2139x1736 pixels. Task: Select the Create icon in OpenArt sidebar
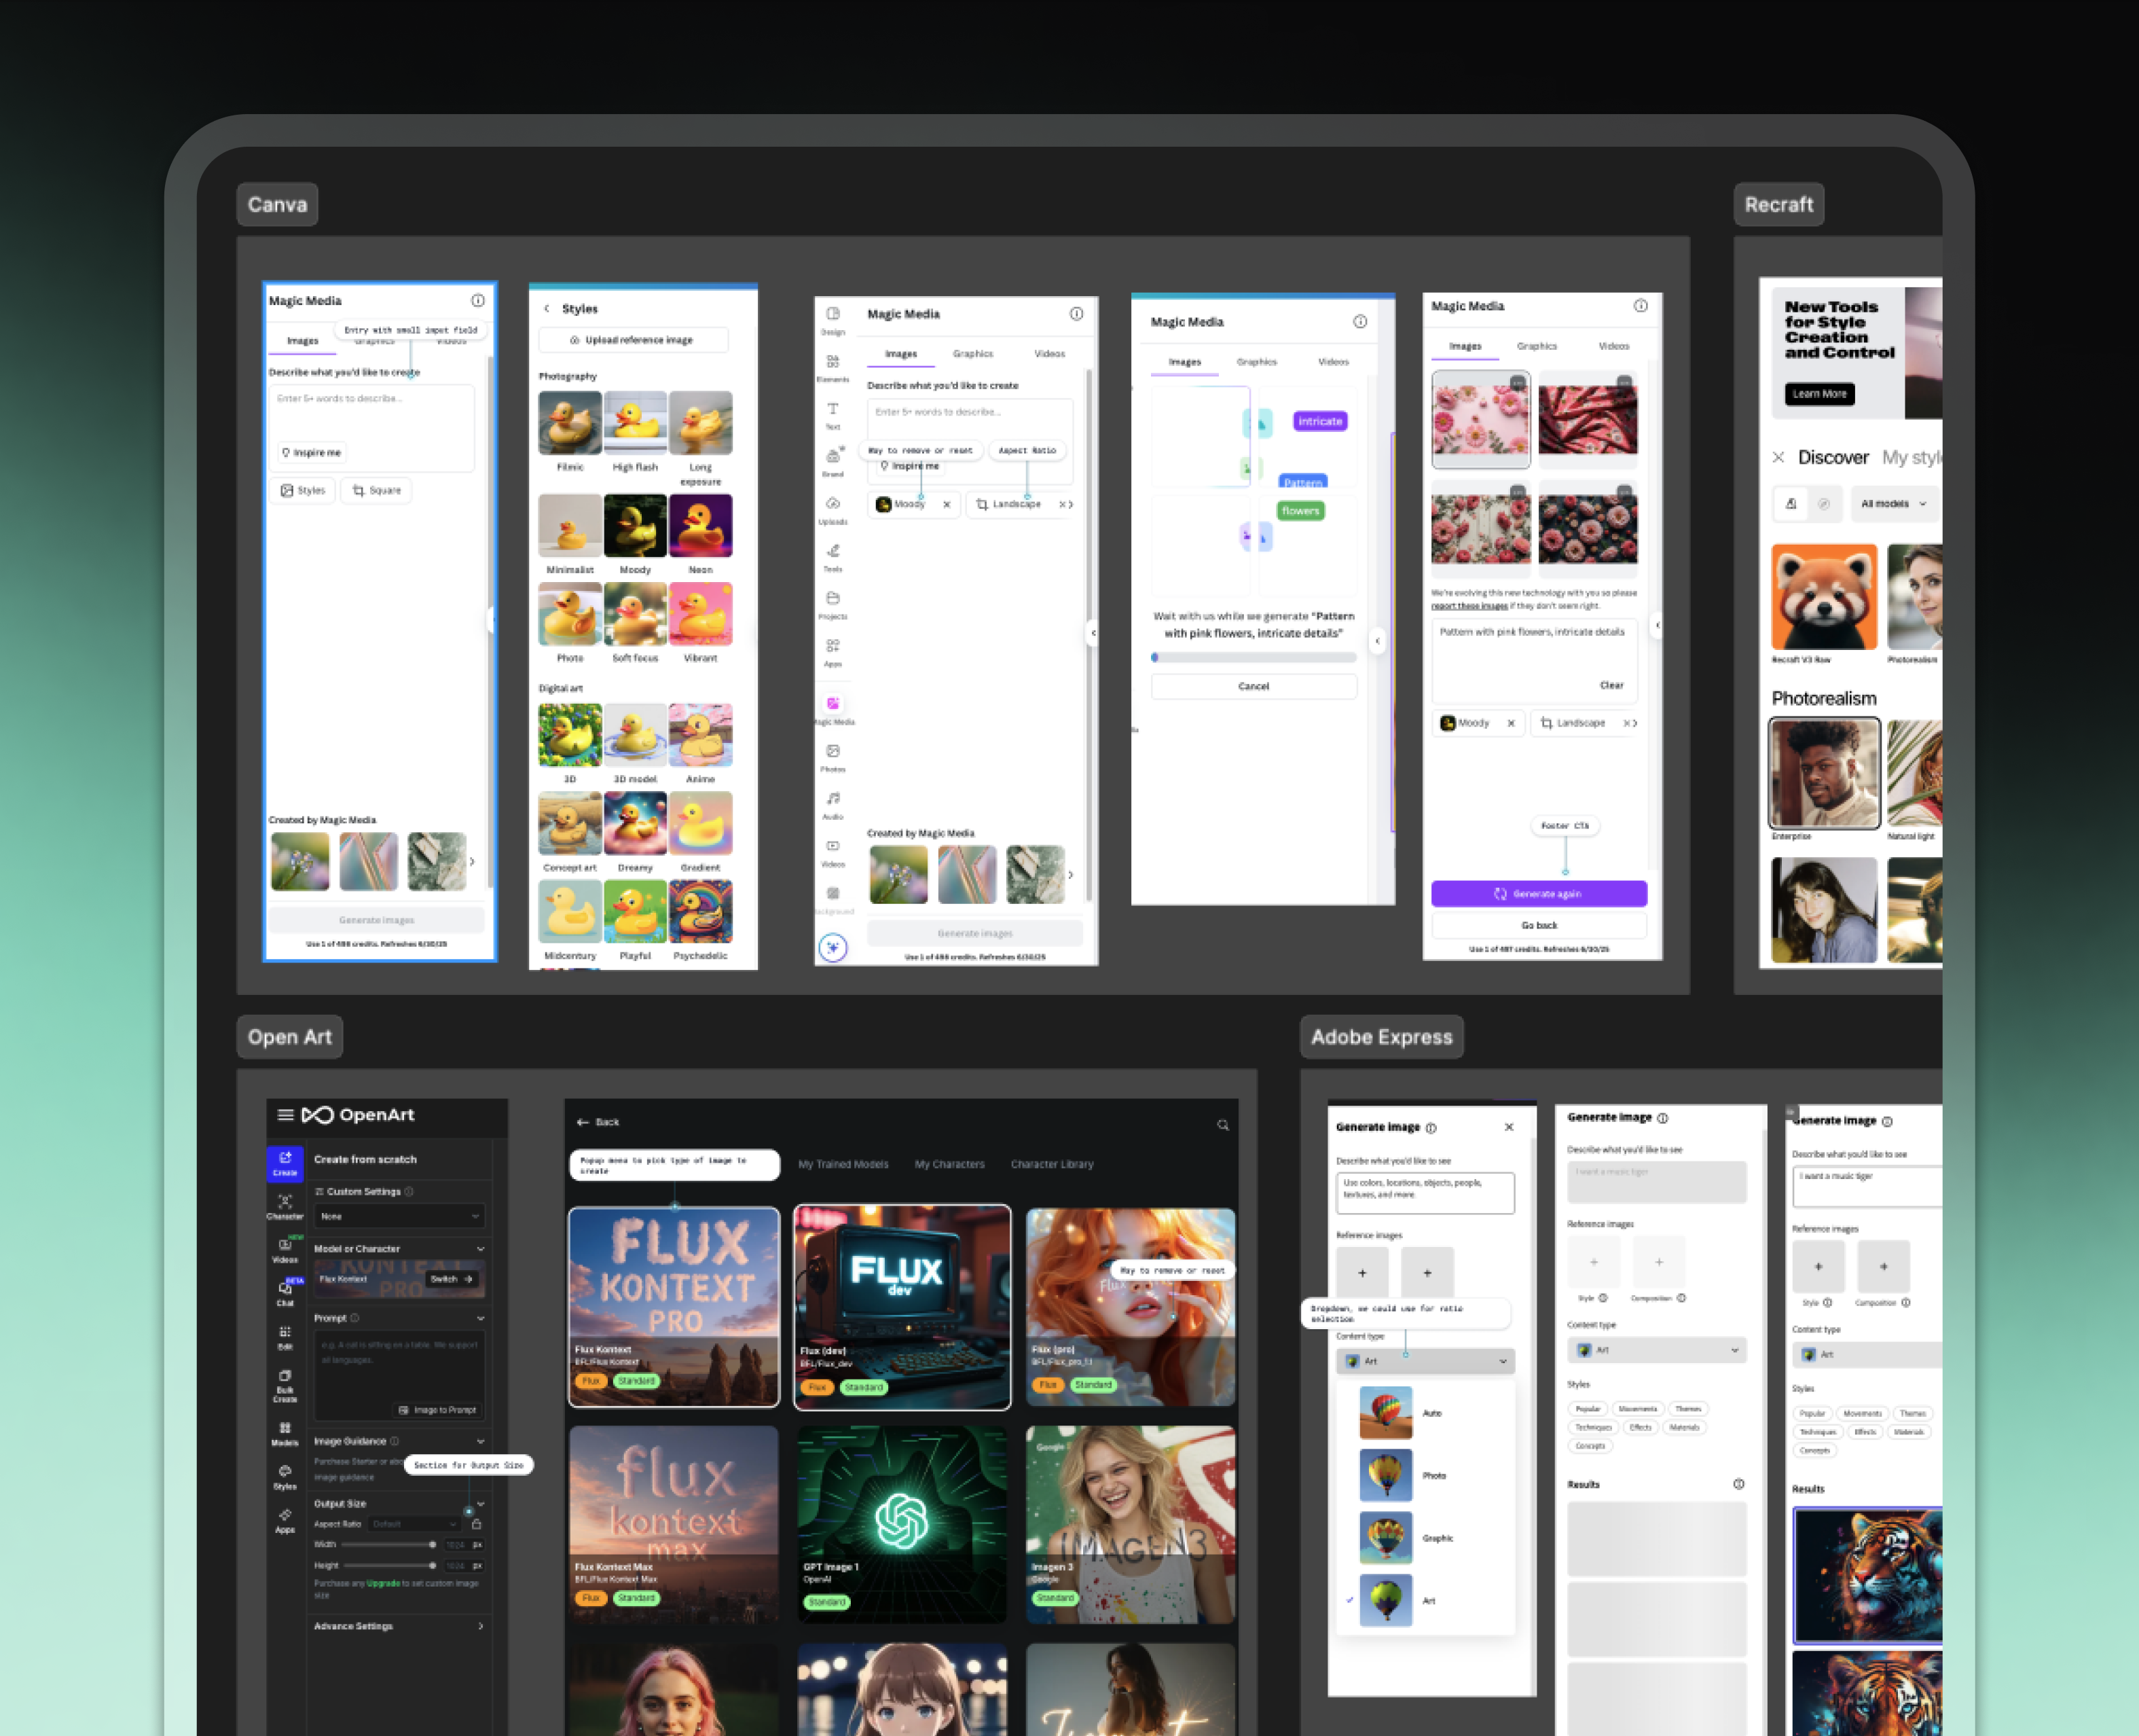(x=285, y=1163)
